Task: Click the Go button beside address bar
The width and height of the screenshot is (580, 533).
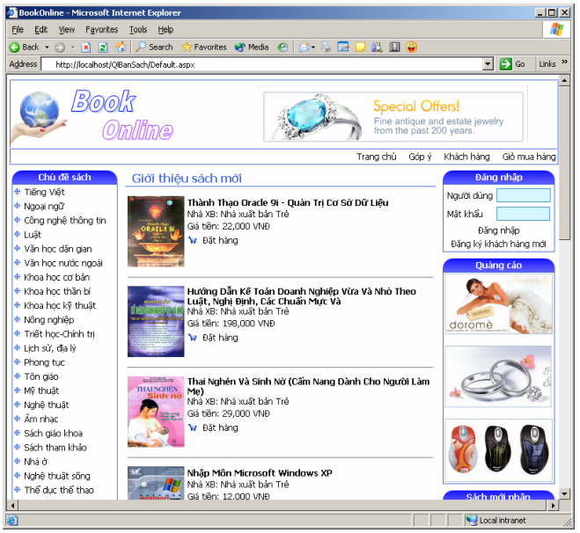Action: 512,64
